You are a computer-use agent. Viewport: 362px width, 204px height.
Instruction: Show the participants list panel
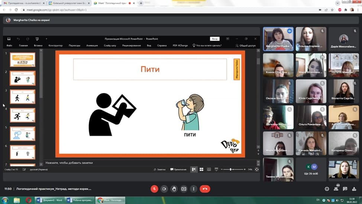coord(336,189)
